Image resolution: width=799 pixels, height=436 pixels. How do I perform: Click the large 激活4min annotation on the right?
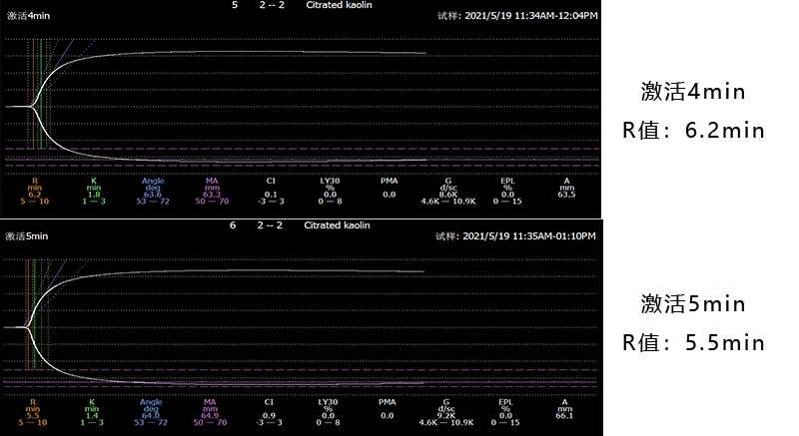693,92
